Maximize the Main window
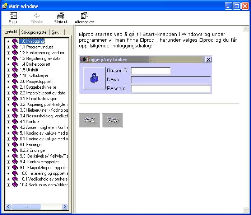The width and height of the screenshot is (251, 215). coord(237,6)
